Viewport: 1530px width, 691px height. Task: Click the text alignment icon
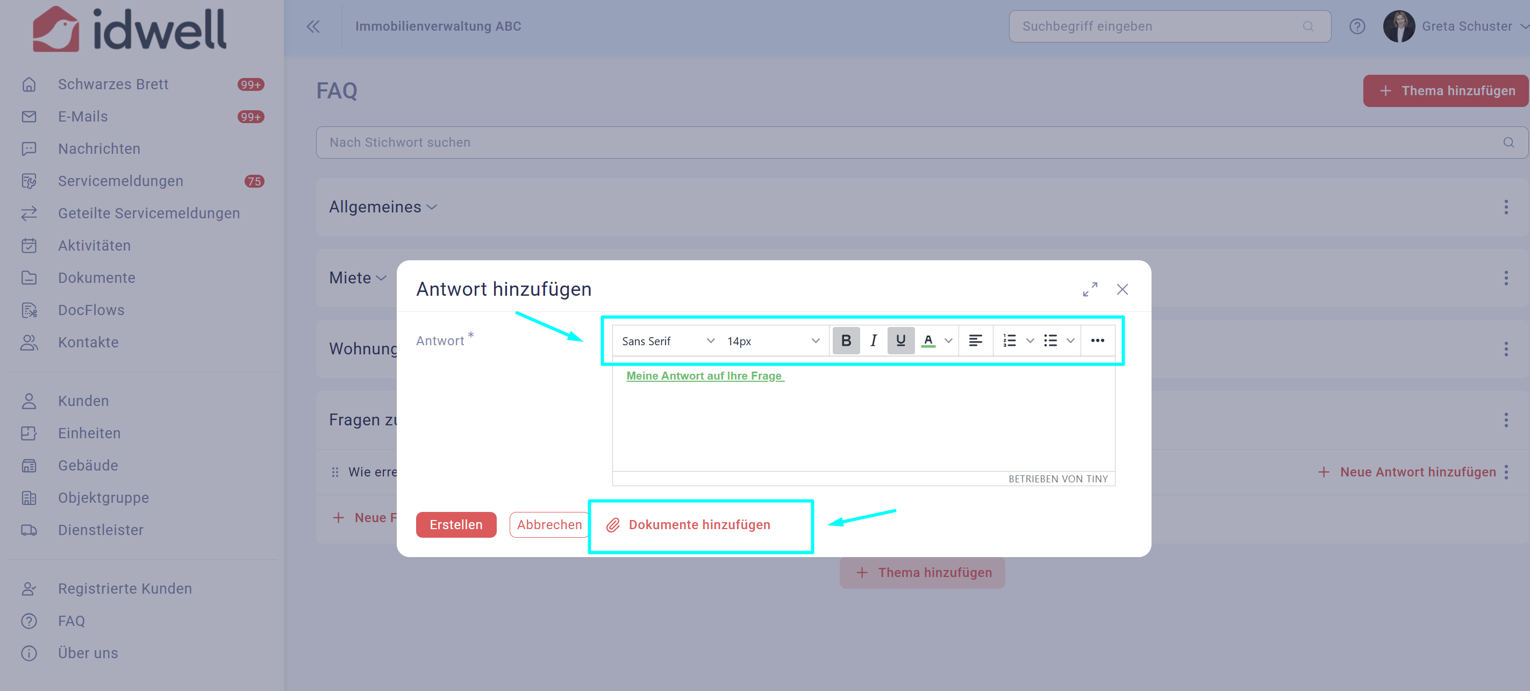point(975,340)
